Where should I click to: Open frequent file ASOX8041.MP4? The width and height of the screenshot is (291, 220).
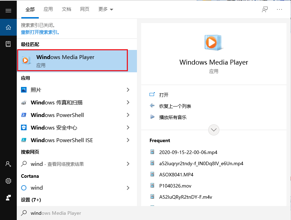176,175
